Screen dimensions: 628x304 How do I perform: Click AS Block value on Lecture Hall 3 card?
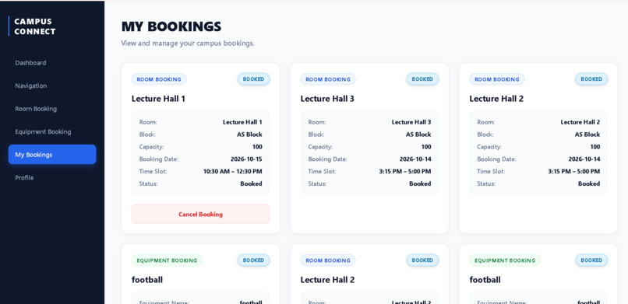tap(418, 135)
